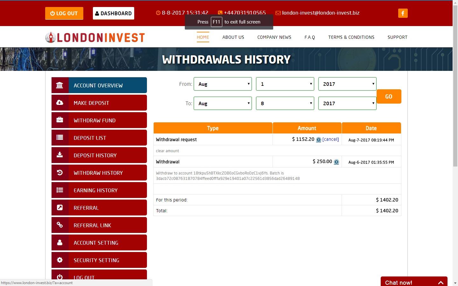Screen dimensions: 458x286
Task: Click the Date column header
Action: tap(371, 128)
